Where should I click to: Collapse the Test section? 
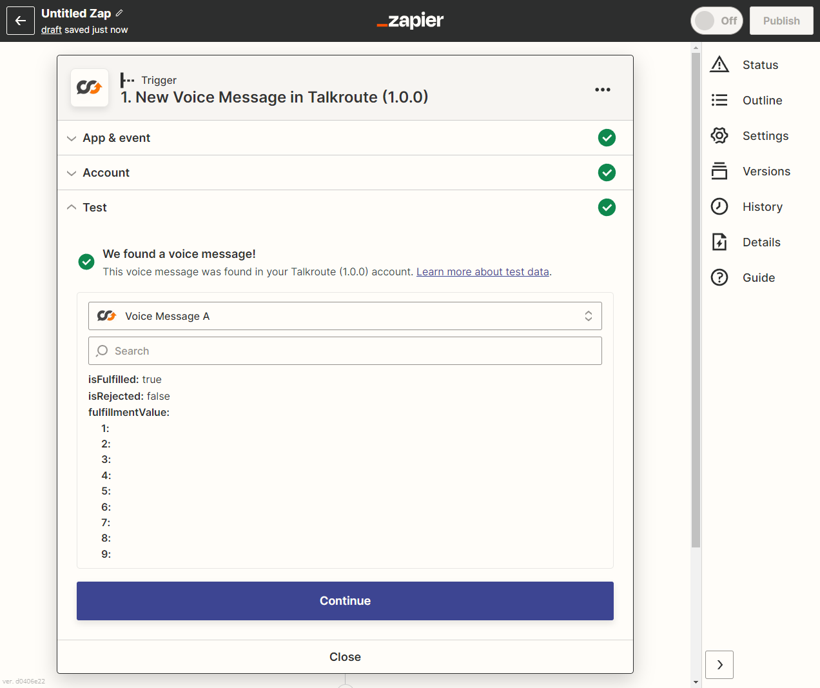click(345, 208)
